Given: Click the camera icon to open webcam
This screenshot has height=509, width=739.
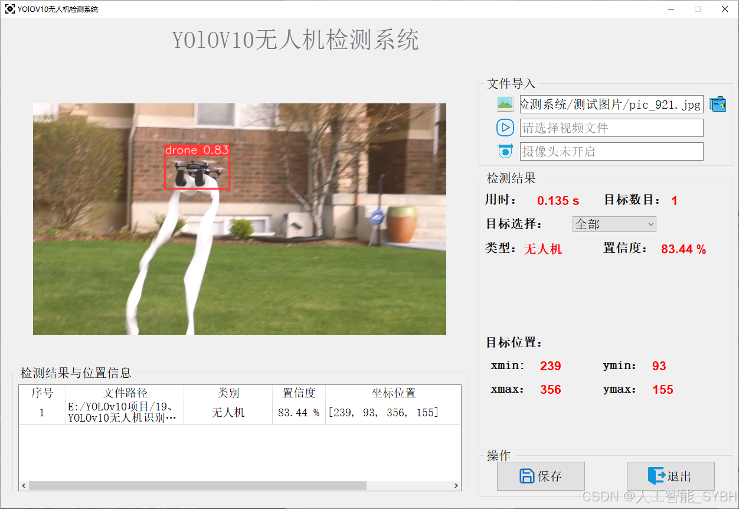Looking at the screenshot, I should (505, 151).
